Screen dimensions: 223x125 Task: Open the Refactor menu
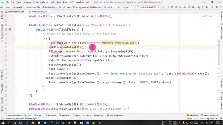(x=44, y=2)
